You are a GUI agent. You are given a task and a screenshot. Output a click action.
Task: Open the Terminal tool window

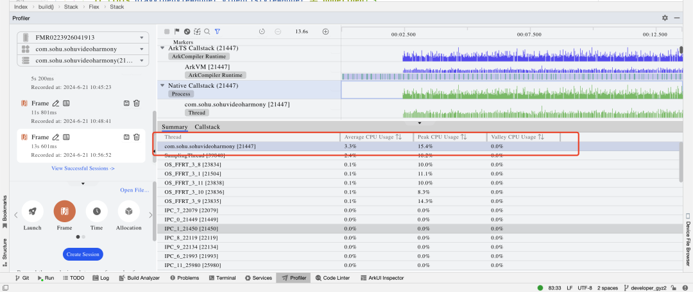point(222,278)
